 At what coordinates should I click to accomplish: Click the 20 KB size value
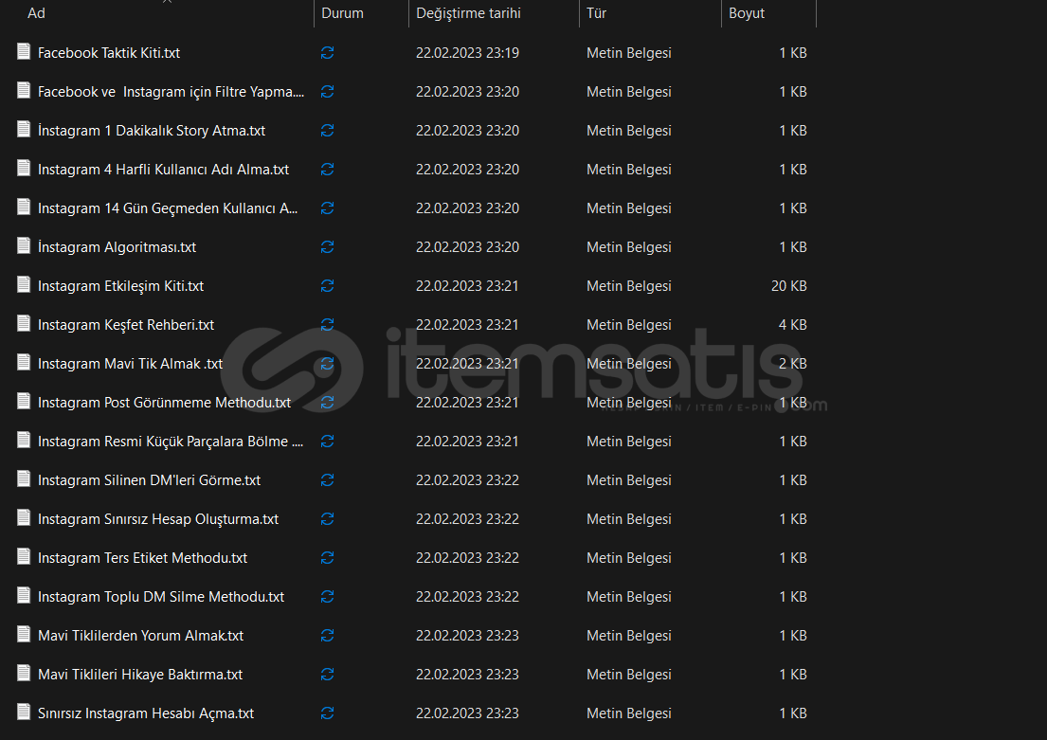click(788, 286)
